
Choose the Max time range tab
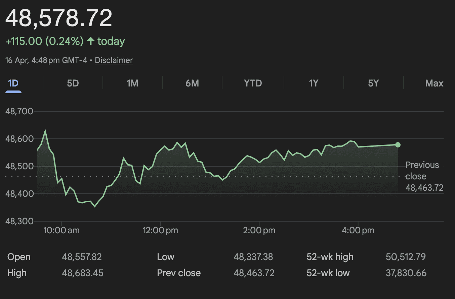click(434, 83)
